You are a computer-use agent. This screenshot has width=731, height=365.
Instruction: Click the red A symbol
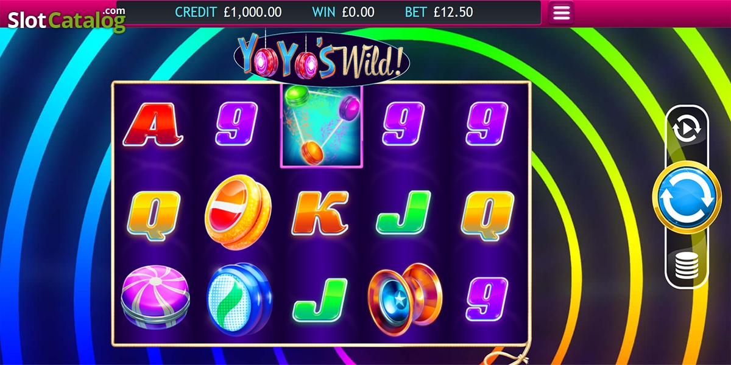153,124
